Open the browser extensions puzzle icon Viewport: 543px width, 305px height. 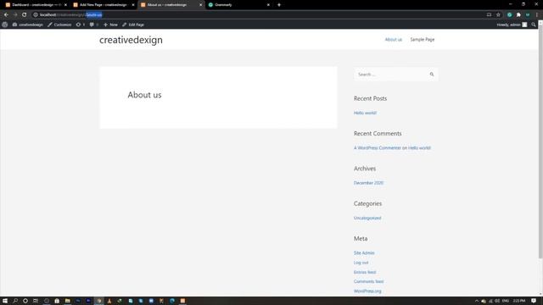pos(518,15)
